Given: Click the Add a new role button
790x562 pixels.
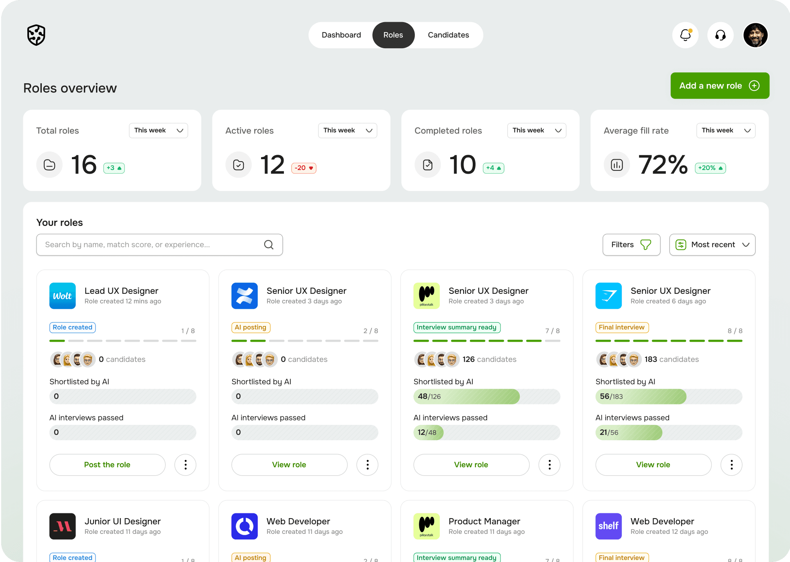Looking at the screenshot, I should click(719, 86).
